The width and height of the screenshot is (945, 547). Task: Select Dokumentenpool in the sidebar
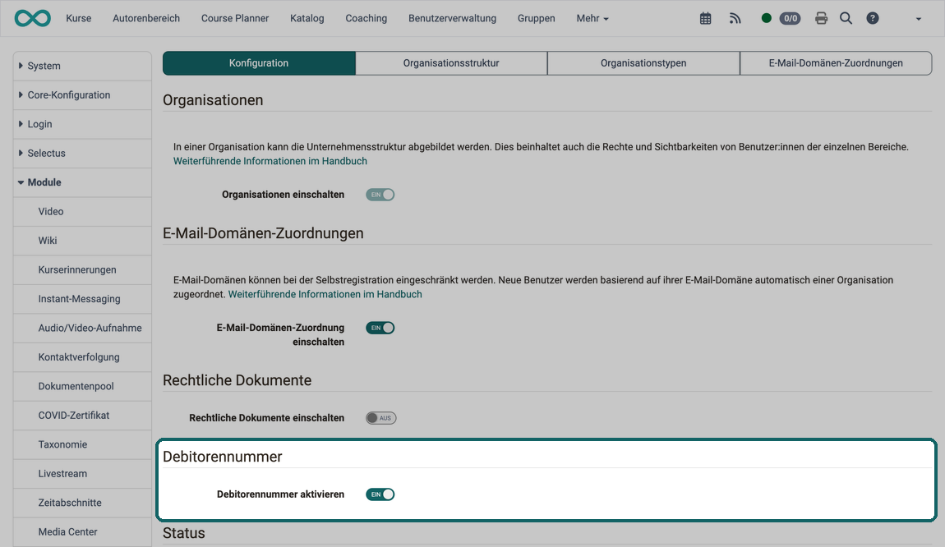(x=82, y=386)
